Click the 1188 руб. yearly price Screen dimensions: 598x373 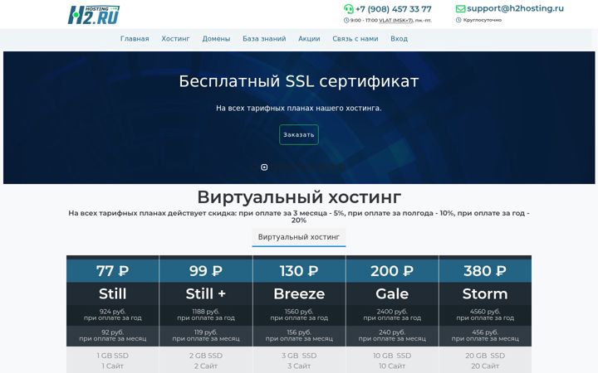pos(206,312)
